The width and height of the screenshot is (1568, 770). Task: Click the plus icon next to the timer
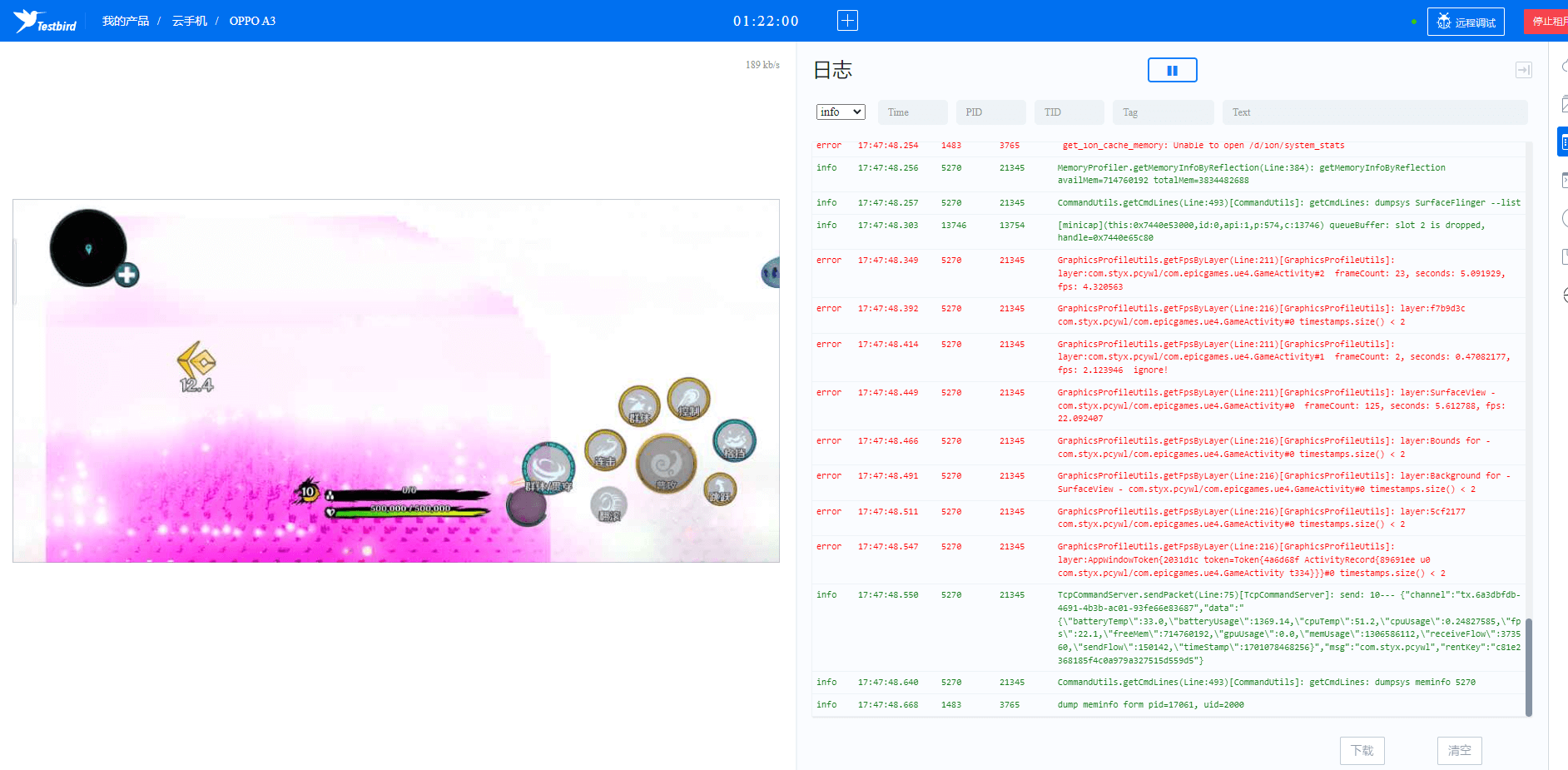[847, 21]
